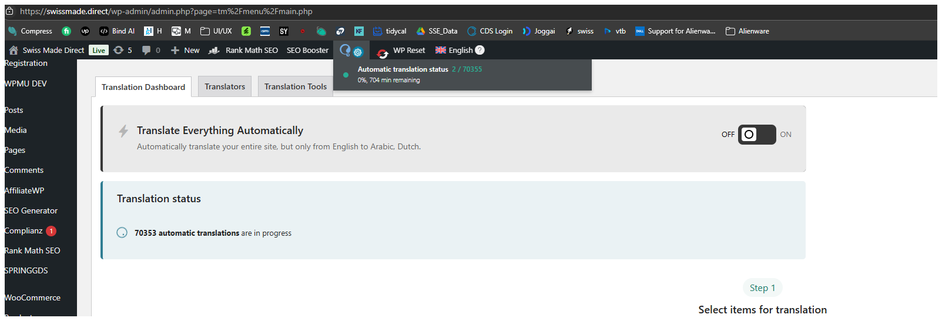Click the Live status badge
The image size is (942, 321).
click(x=99, y=50)
